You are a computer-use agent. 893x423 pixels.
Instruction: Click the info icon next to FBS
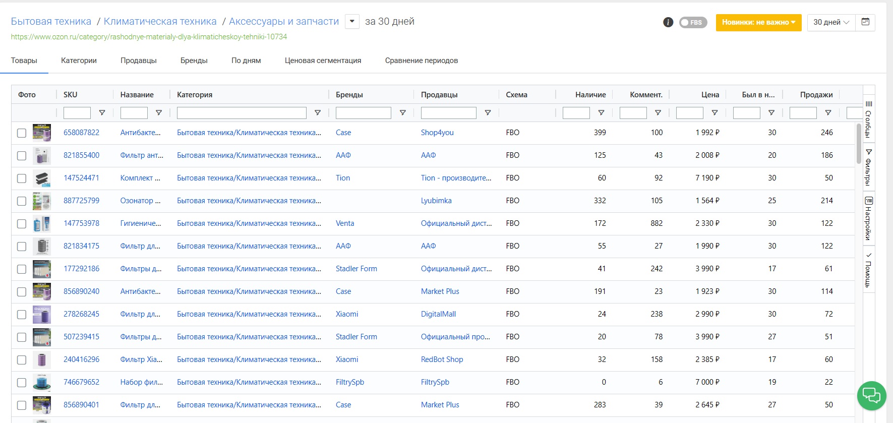(668, 22)
